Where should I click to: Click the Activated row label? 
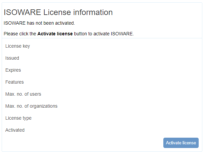tap(15, 130)
